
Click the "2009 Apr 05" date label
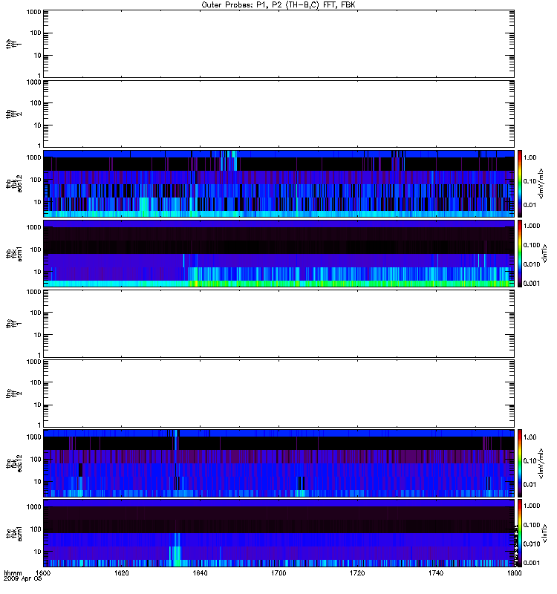click(x=23, y=579)
